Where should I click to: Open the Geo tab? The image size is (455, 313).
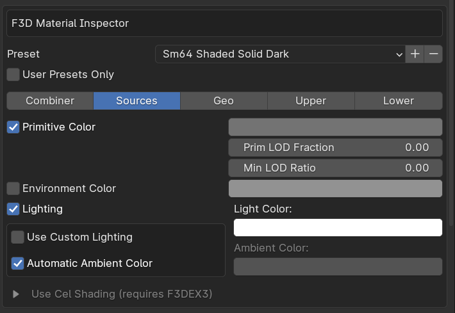[x=224, y=100]
